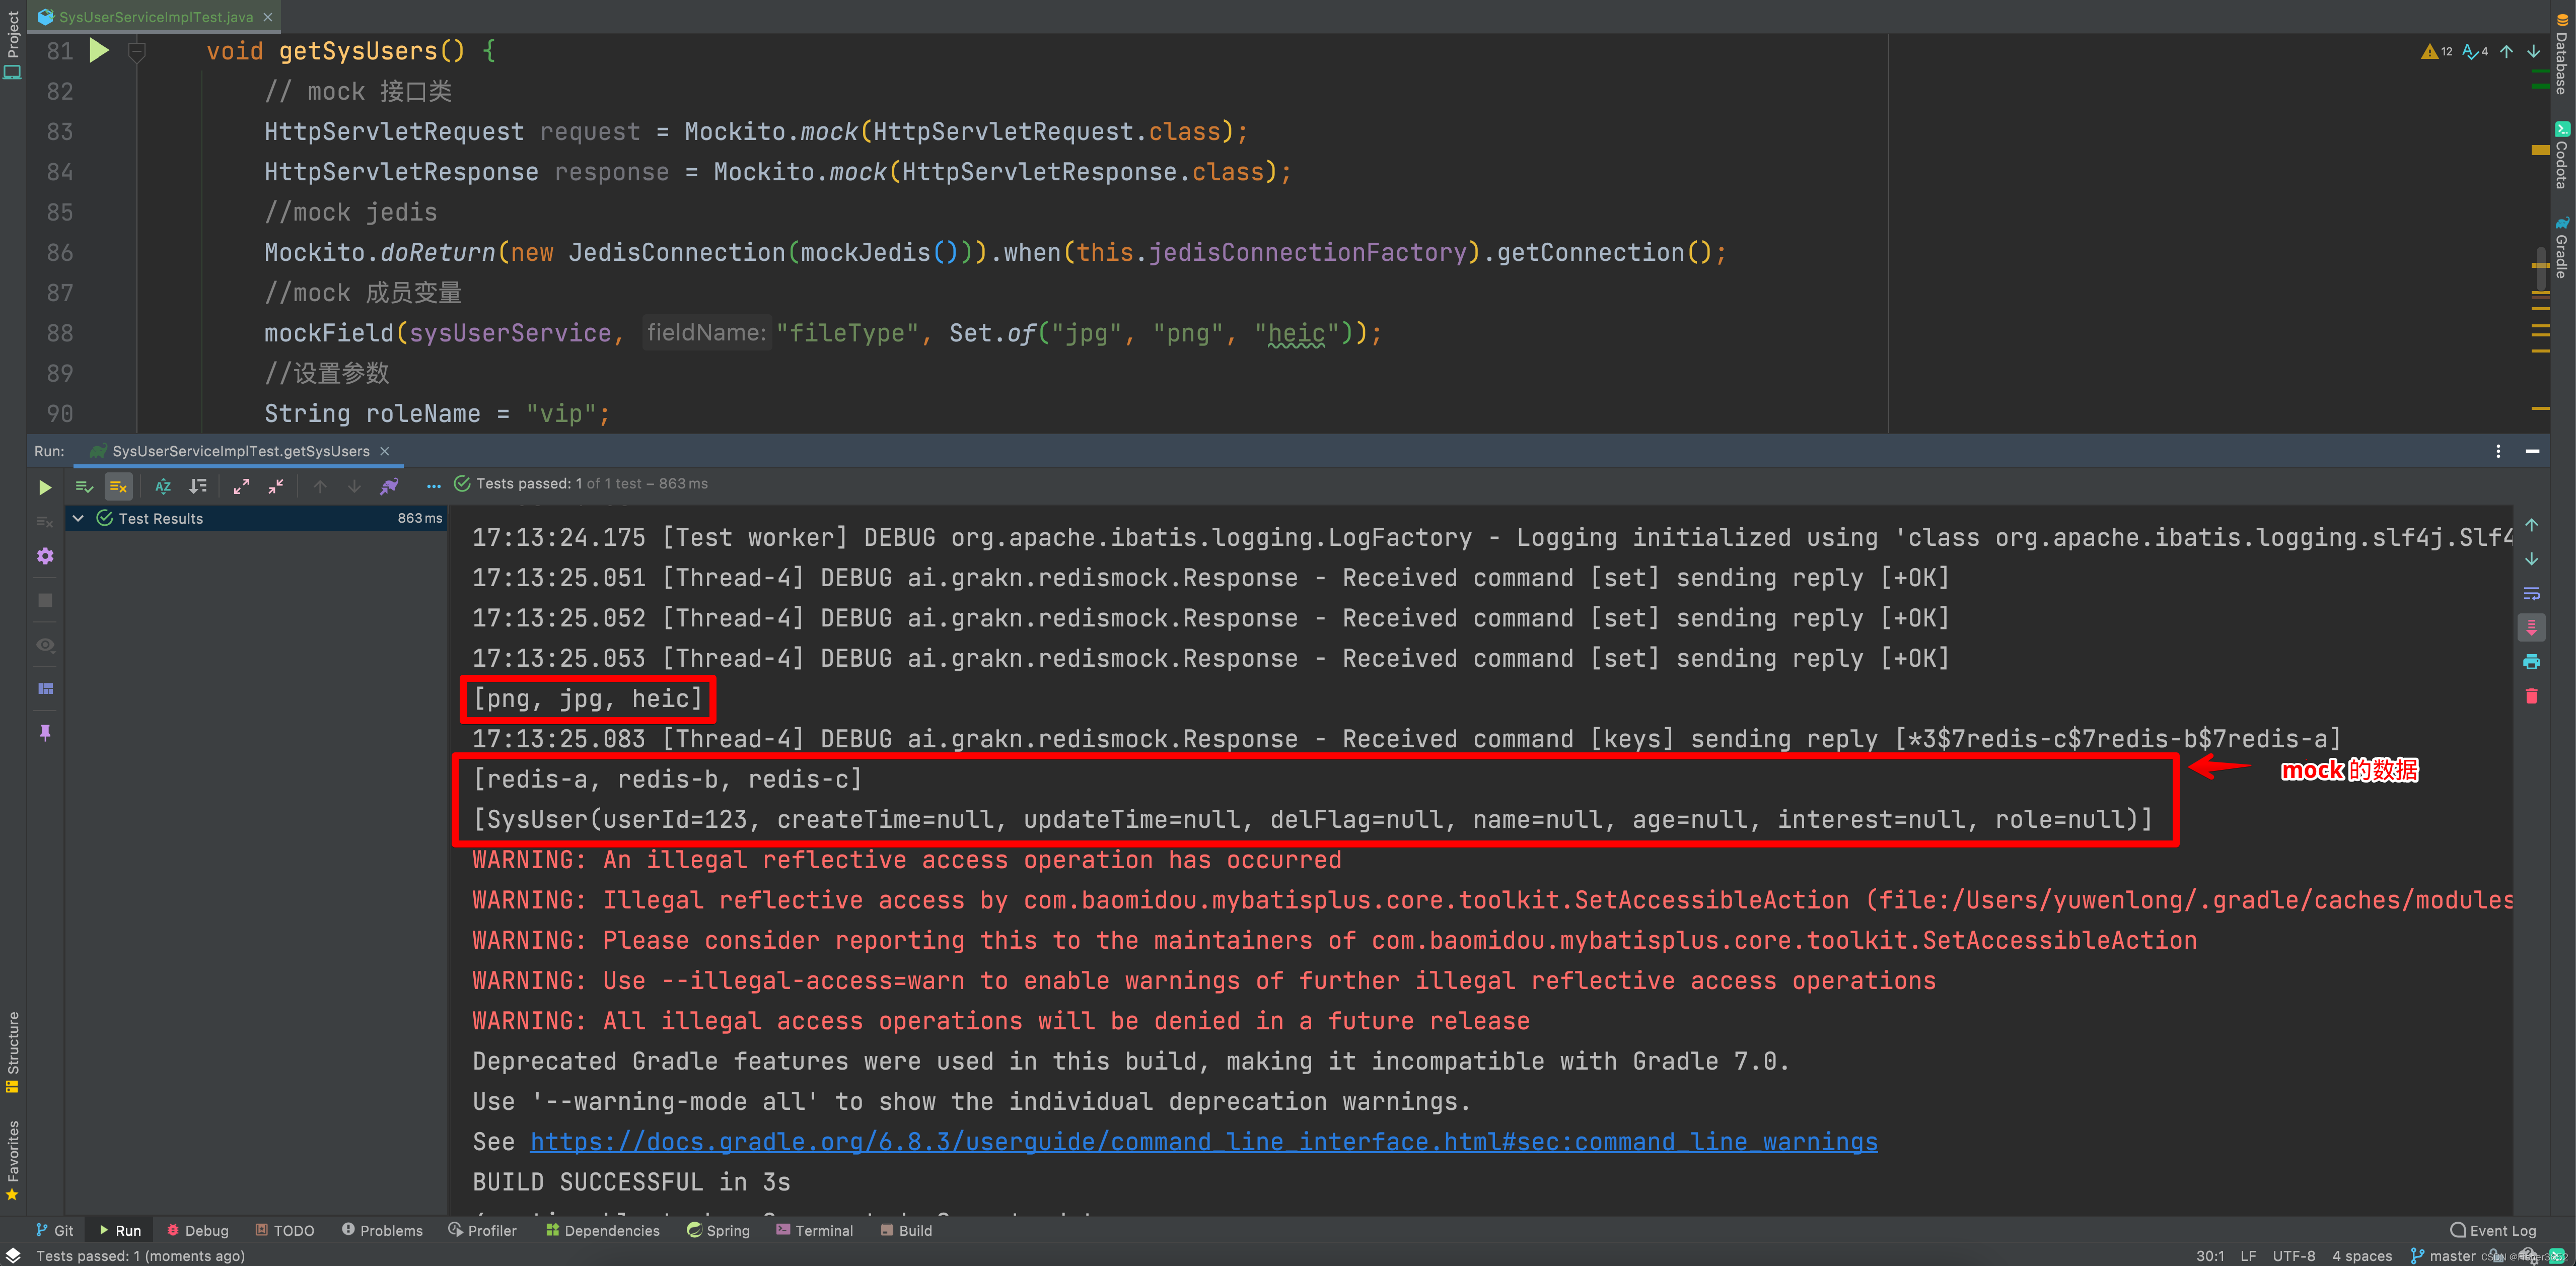Collapse the Test Results tree node

coord(78,518)
